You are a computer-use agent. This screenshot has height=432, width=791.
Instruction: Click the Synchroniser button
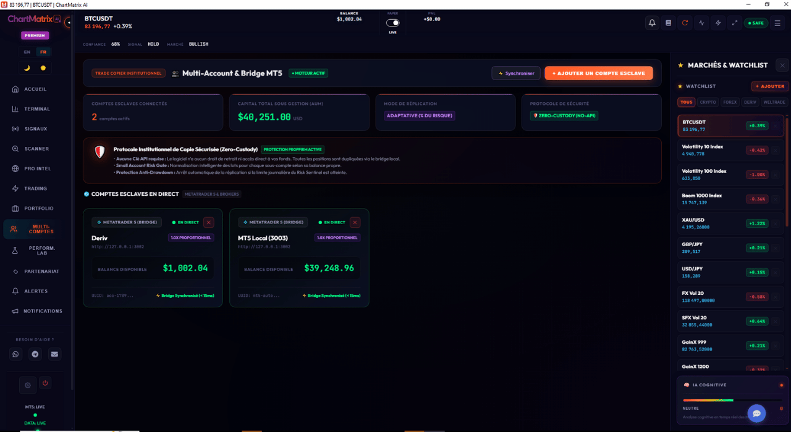[516, 73]
